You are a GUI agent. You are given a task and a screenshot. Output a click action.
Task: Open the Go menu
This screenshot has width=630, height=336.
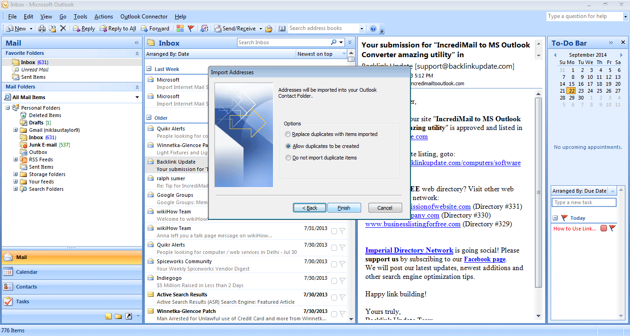(63, 17)
